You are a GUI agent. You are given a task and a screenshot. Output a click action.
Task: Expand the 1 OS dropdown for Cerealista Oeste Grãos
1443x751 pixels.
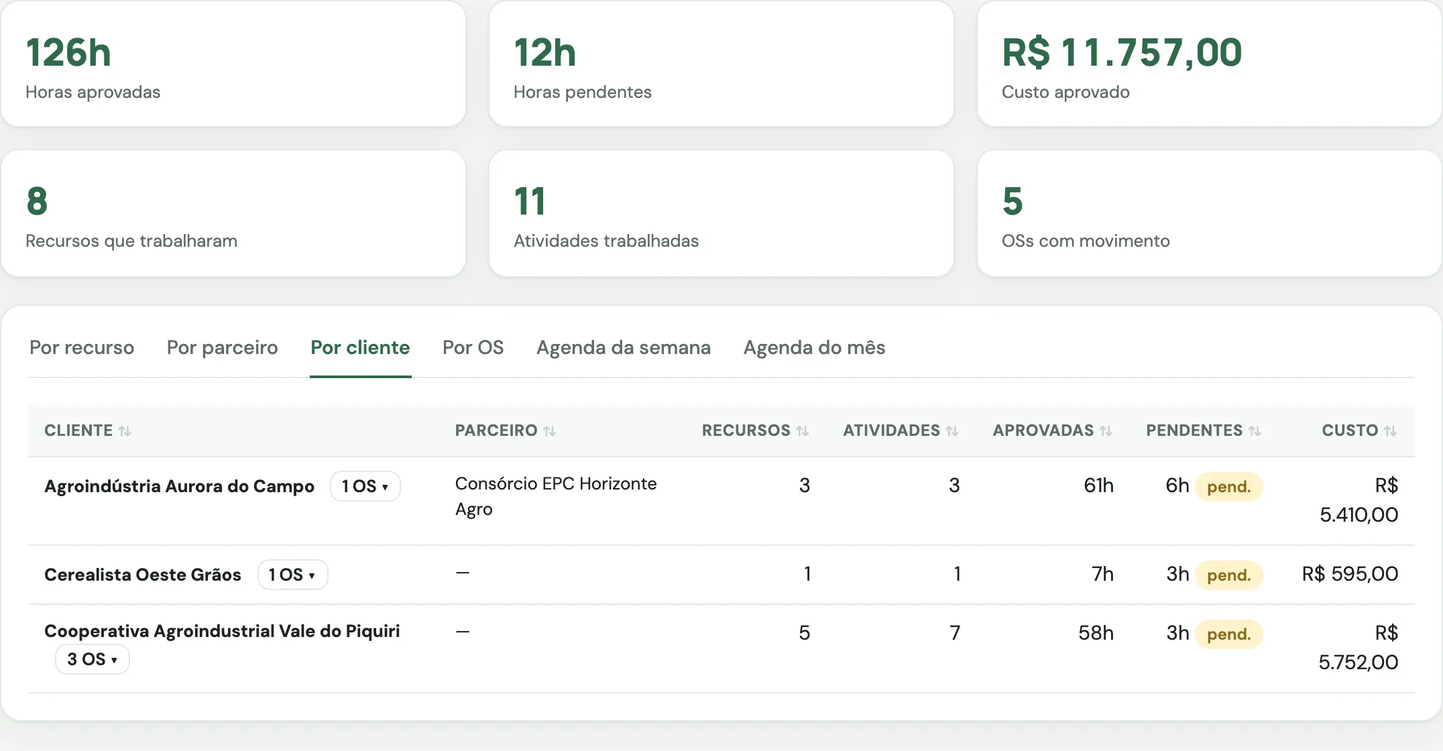(293, 575)
